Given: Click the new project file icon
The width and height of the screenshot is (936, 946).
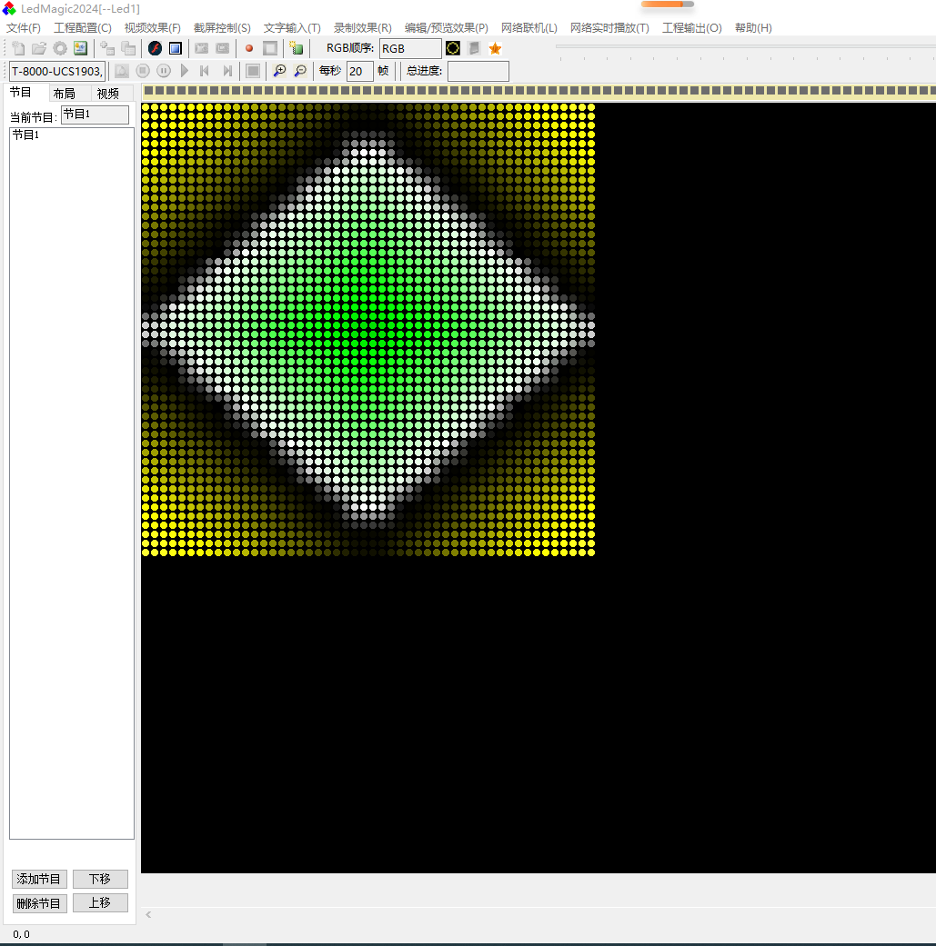Looking at the screenshot, I should tap(18, 48).
